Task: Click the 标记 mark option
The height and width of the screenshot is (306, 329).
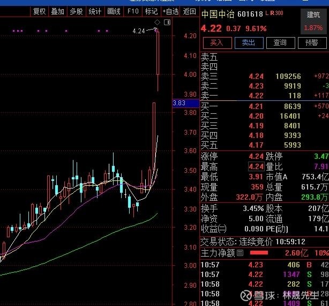Action: click(x=151, y=11)
